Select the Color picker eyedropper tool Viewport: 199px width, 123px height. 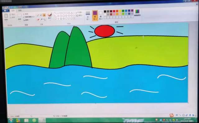click(x=41, y=19)
